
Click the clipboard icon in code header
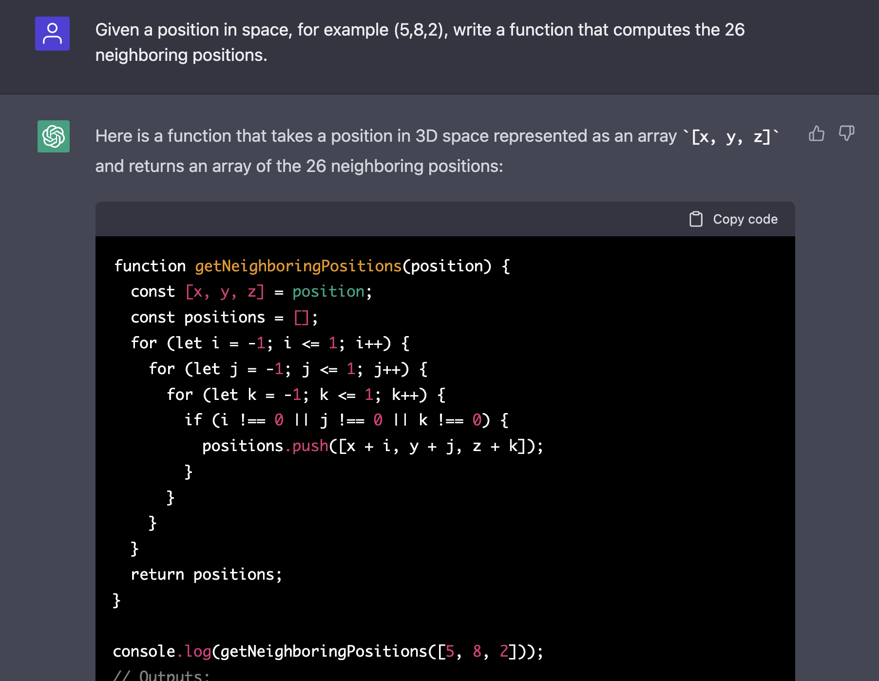(696, 219)
